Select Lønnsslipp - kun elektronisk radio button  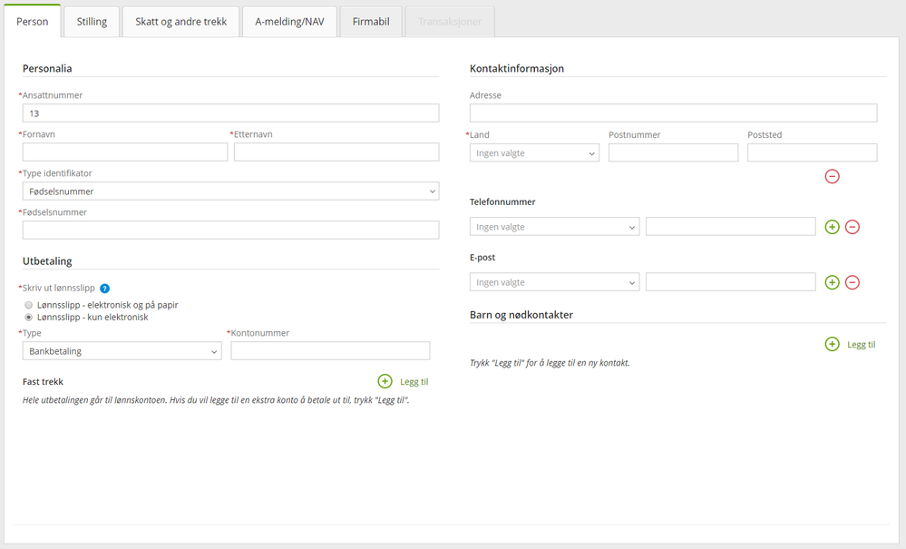tap(28, 318)
